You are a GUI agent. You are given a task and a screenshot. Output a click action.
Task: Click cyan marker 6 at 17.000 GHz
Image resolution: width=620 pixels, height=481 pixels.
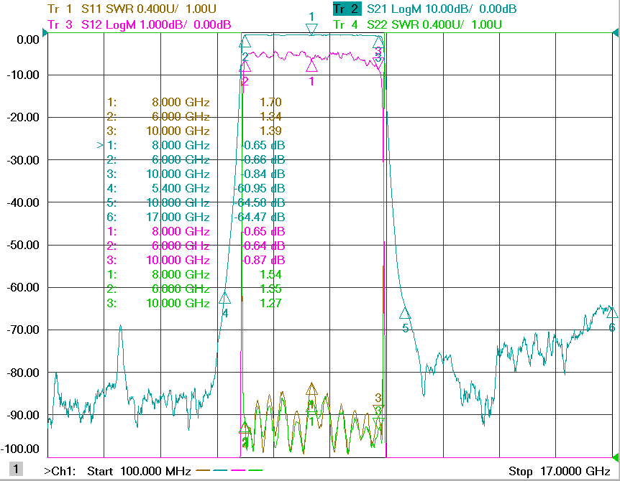pyautogui.click(x=612, y=312)
